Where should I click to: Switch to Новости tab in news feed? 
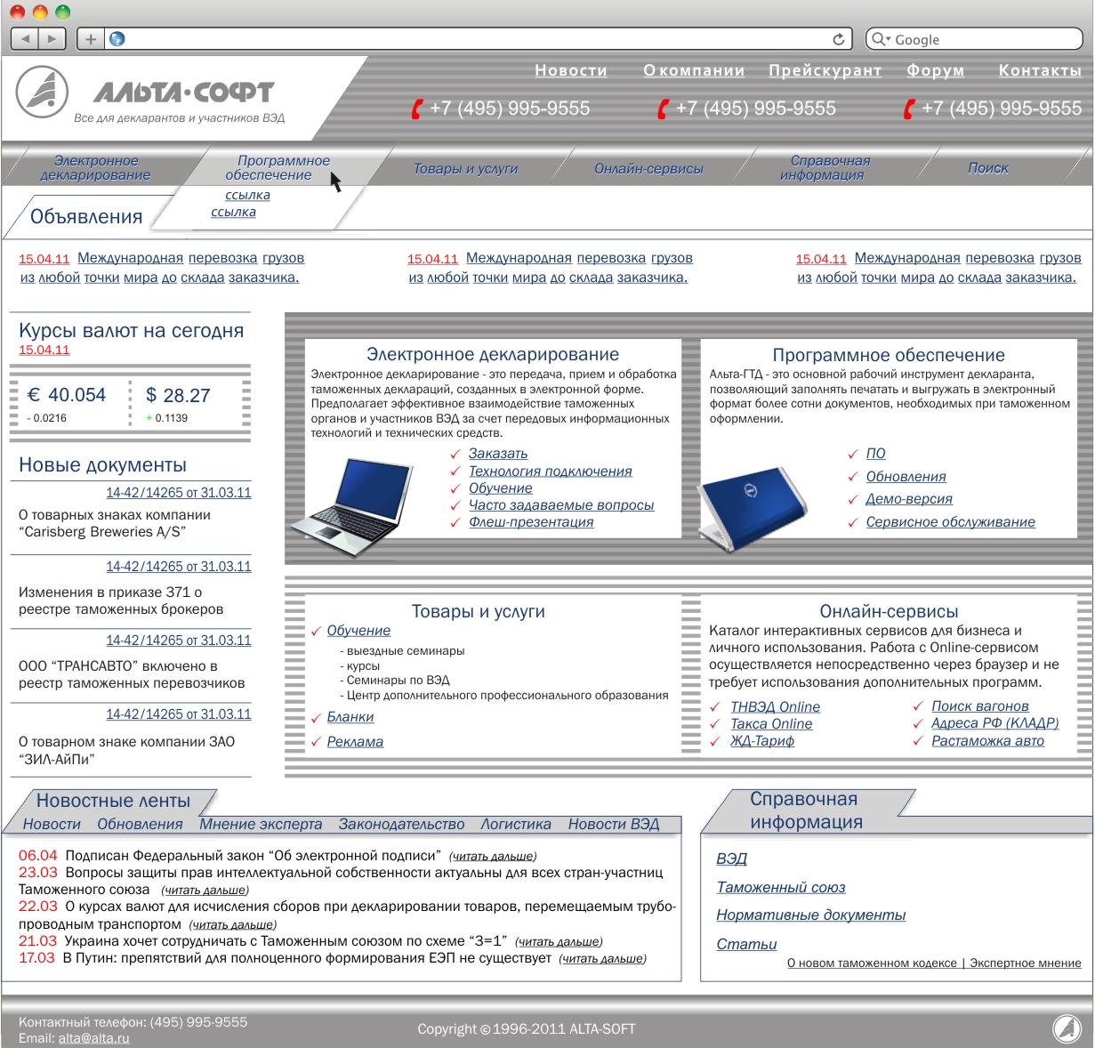coord(52,824)
